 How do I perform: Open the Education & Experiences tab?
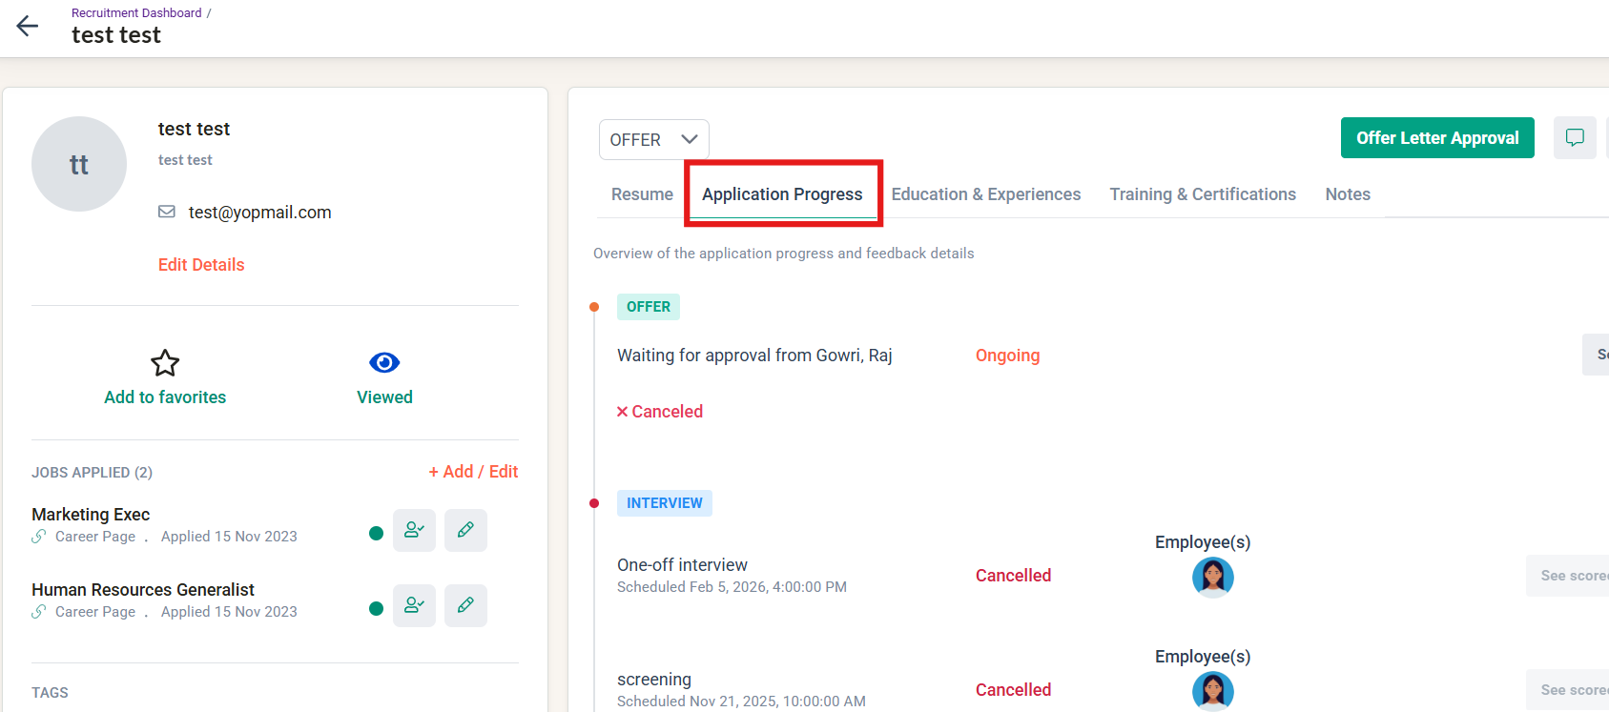coord(985,194)
